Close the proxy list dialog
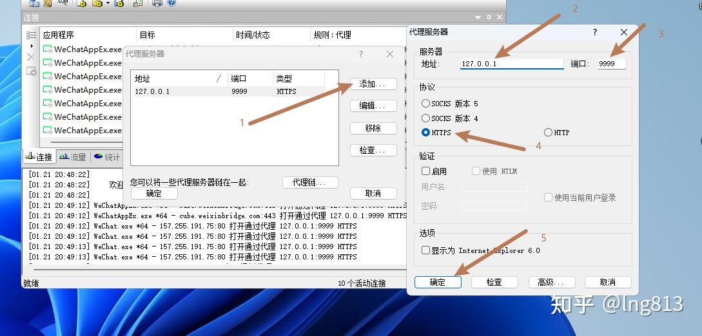The image size is (702, 336). 390,54
